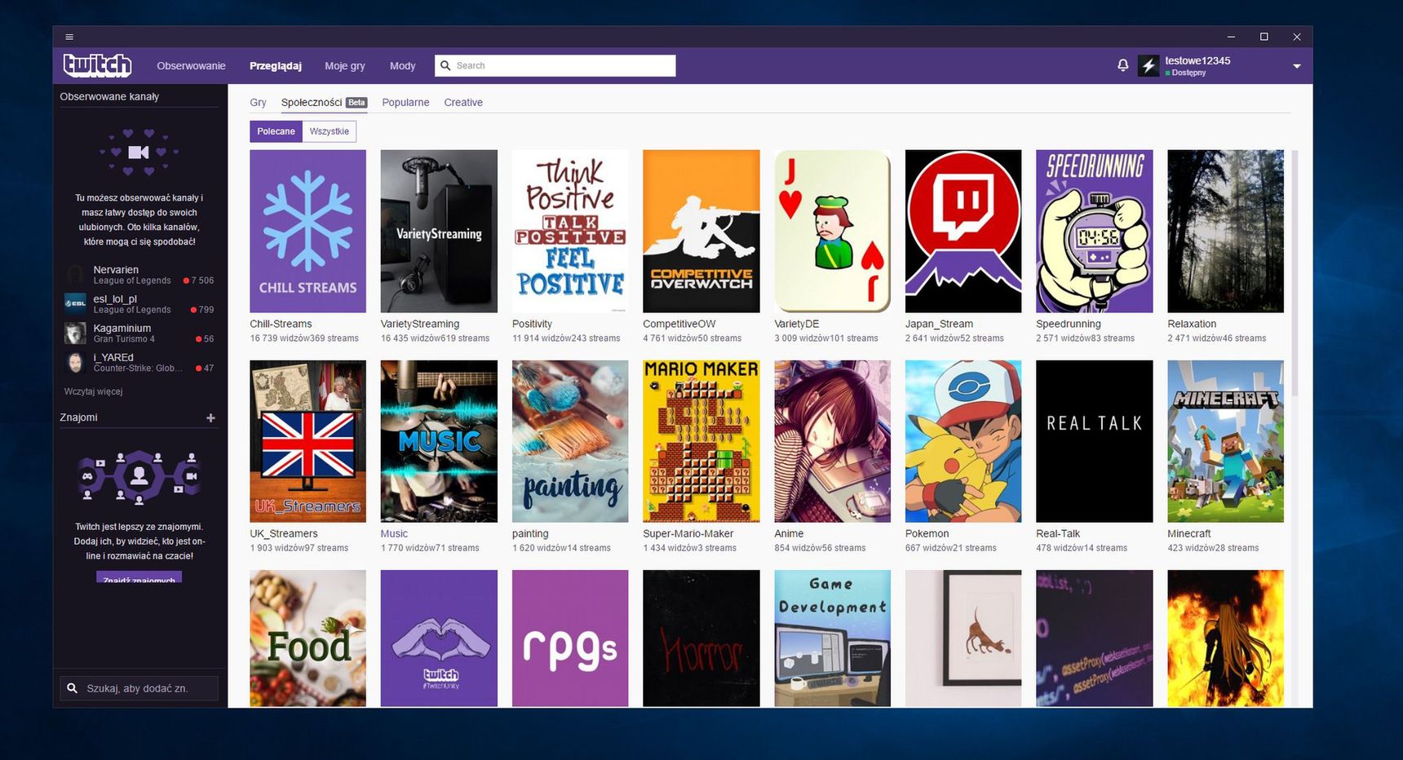Viewport: 1403px width, 760px height.
Task: Open the Positivity community thumbnail
Action: [570, 231]
